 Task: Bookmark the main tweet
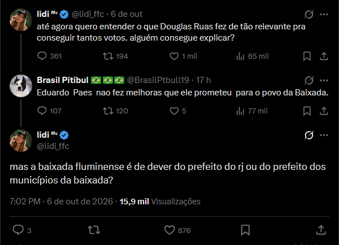[245, 230]
